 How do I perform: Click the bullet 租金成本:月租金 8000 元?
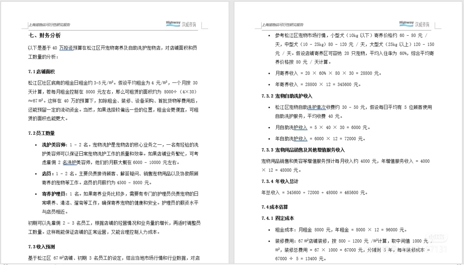click(341, 230)
